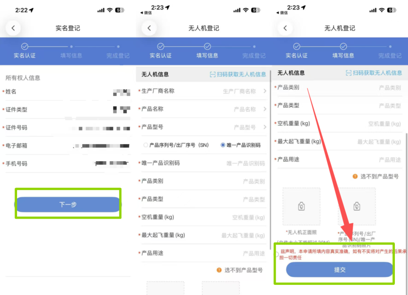This screenshot has height=295, width=408.
Task: Tap back arrow on 实名登记 screen
Action: (13, 28)
